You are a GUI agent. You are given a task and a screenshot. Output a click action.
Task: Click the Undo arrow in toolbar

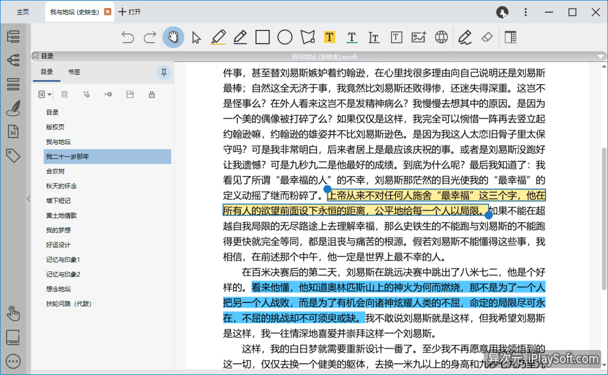tap(128, 37)
